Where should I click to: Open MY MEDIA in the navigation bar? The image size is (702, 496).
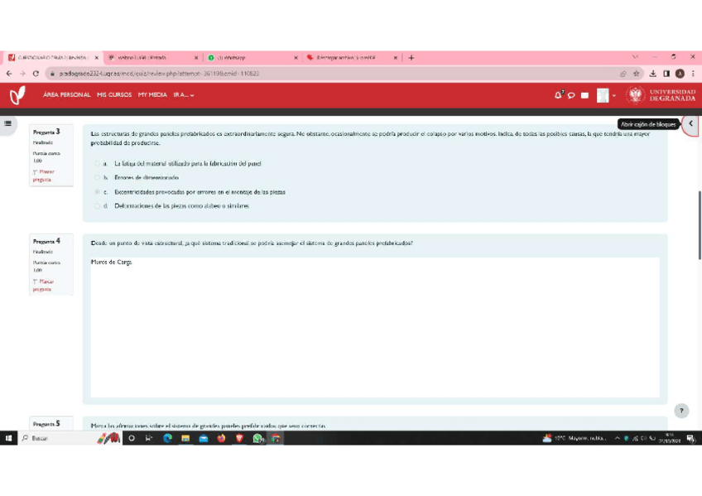152,95
